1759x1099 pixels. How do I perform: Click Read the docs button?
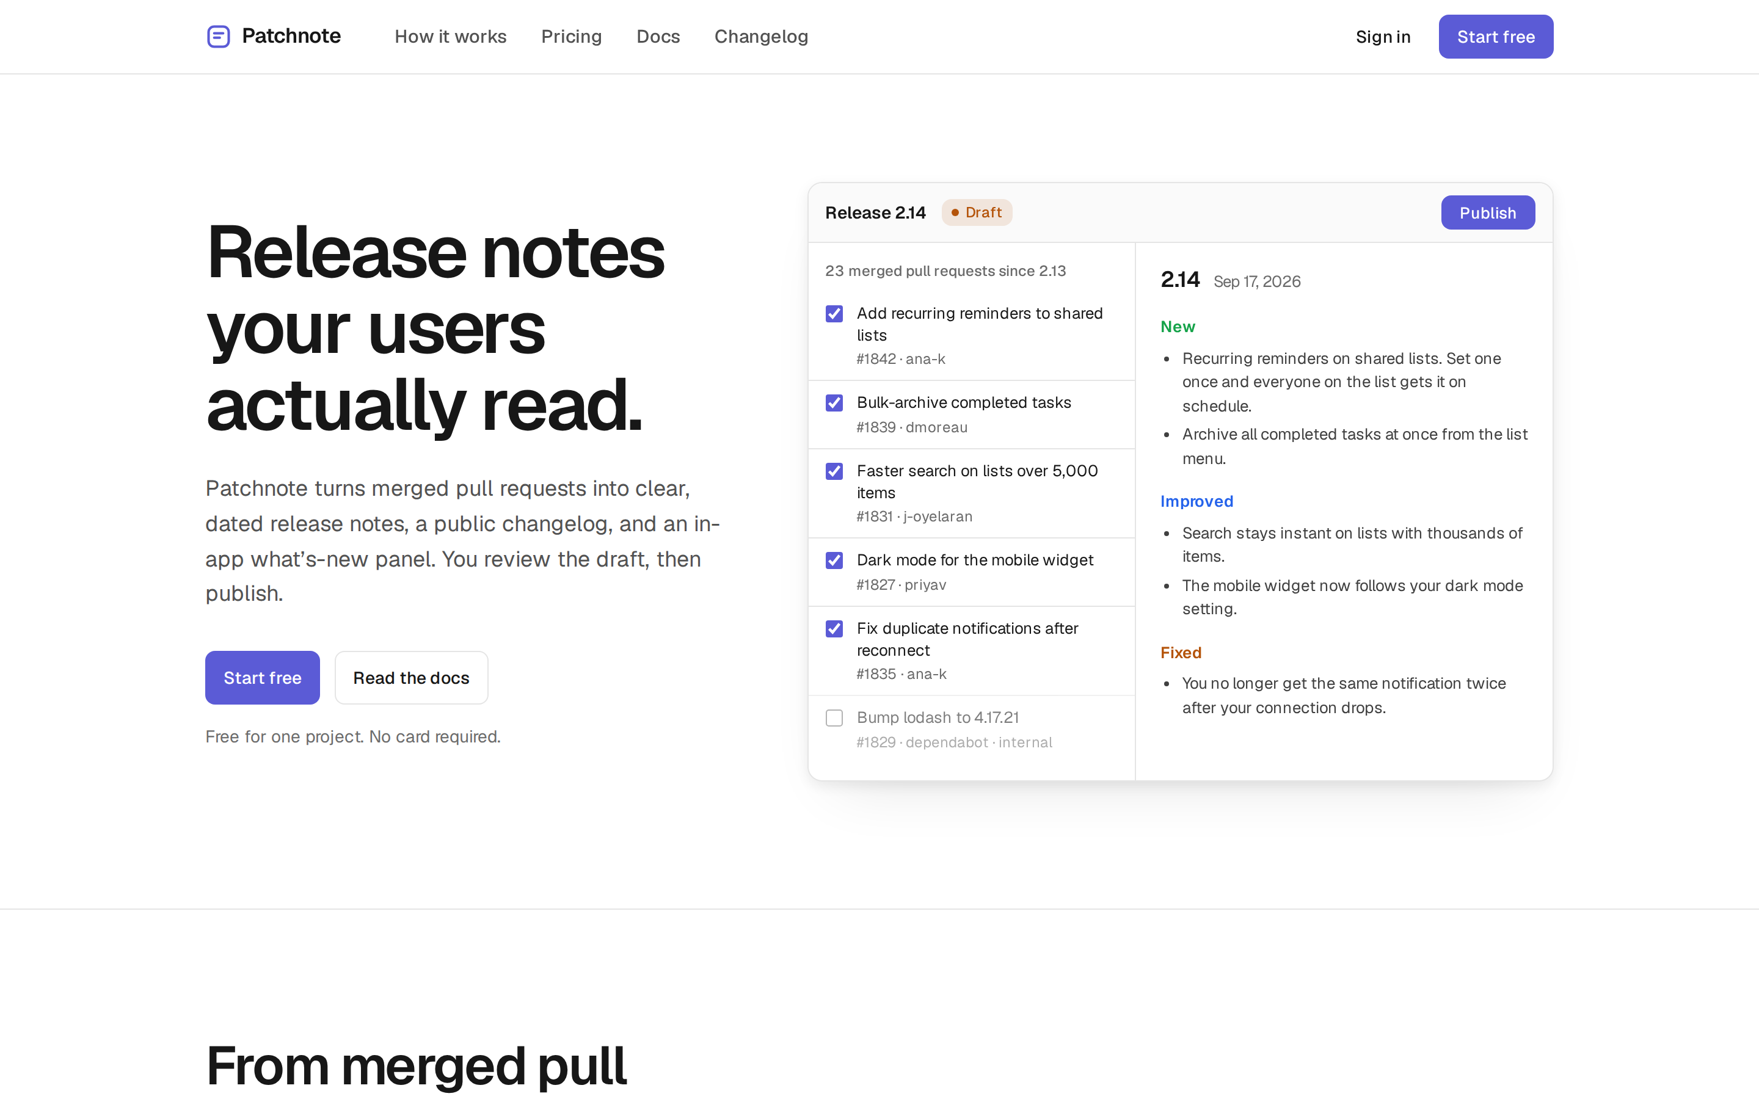click(x=412, y=678)
